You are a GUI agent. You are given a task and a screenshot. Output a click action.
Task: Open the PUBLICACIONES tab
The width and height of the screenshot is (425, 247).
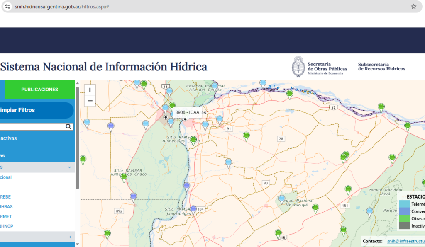pos(39,89)
